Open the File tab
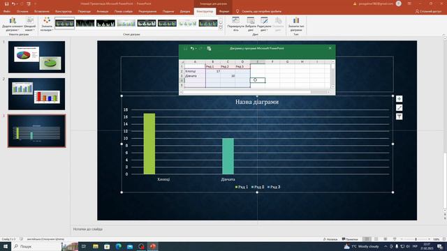Image resolution: width=447 pixels, height=251 pixels. [7, 11]
